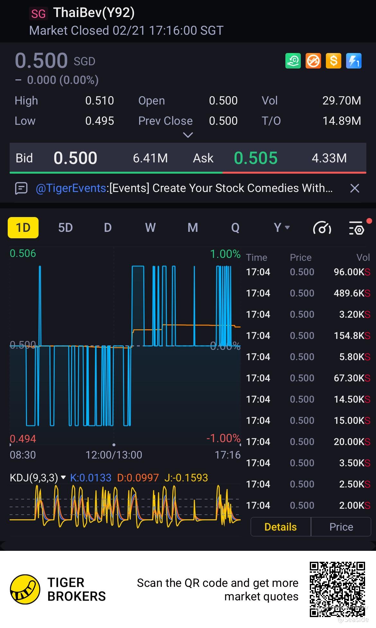
Task: Tap the trade row with 67.30K volume
Action: (x=308, y=378)
